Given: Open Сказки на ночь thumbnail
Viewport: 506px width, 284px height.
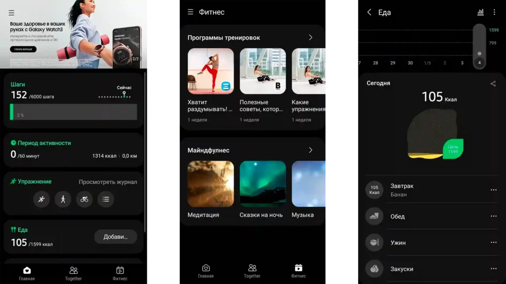Looking at the screenshot, I should tap(263, 184).
